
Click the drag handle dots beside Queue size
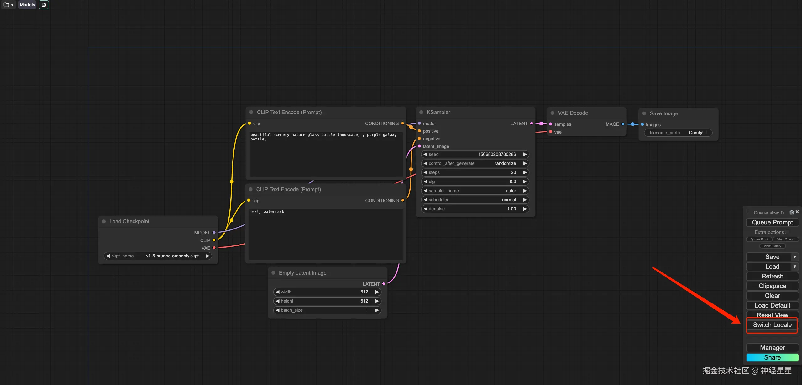[x=747, y=213]
